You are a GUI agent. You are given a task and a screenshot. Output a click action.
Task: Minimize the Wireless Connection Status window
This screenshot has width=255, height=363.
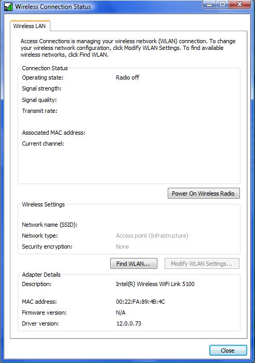point(210,5)
